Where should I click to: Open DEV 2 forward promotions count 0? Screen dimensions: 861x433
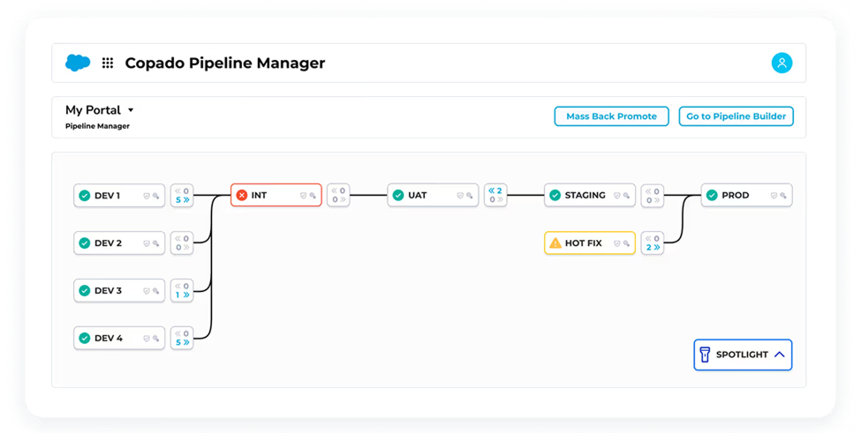tap(182, 247)
